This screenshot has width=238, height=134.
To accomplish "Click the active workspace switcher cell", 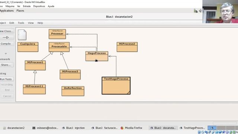I will pos(212,128).
